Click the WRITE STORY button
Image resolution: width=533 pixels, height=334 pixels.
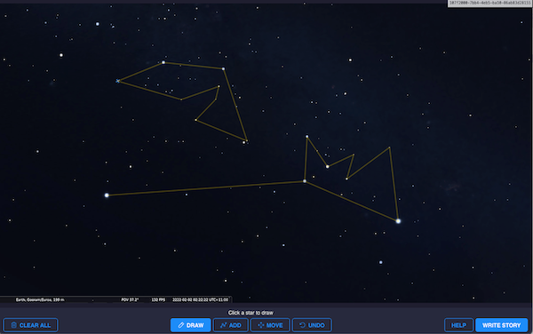click(502, 325)
